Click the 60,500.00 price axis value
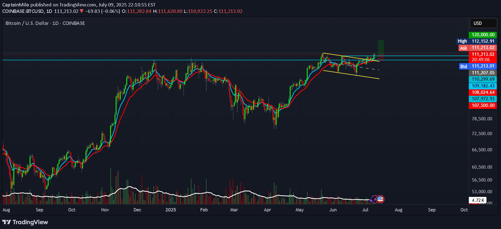Viewport: 501px width, 229px height. (x=482, y=167)
